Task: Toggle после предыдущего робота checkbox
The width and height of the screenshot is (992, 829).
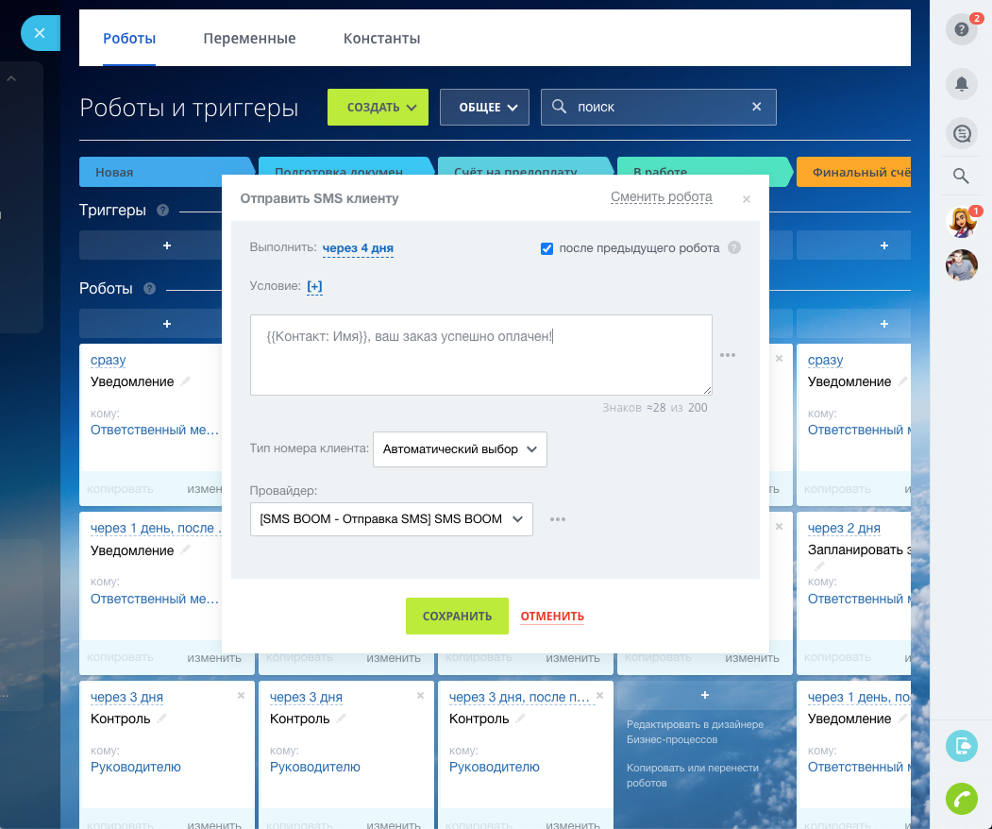Action: click(546, 248)
